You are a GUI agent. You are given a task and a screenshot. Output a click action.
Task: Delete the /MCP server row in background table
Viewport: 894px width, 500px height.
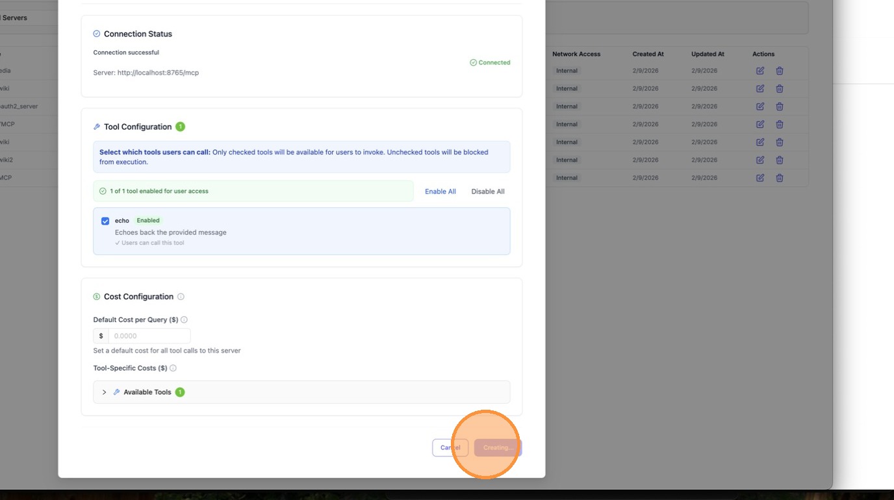coord(780,124)
